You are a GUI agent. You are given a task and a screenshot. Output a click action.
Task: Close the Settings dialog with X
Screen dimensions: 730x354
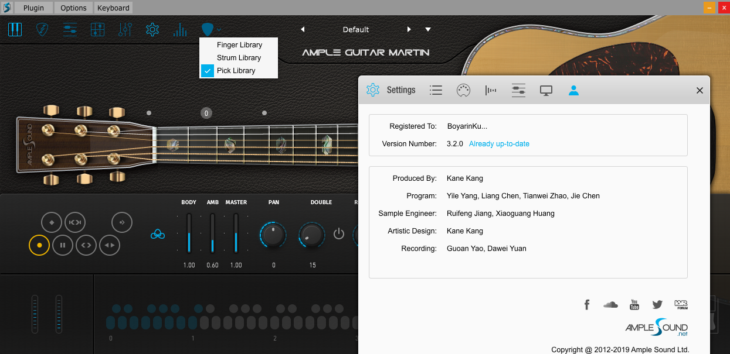point(700,90)
